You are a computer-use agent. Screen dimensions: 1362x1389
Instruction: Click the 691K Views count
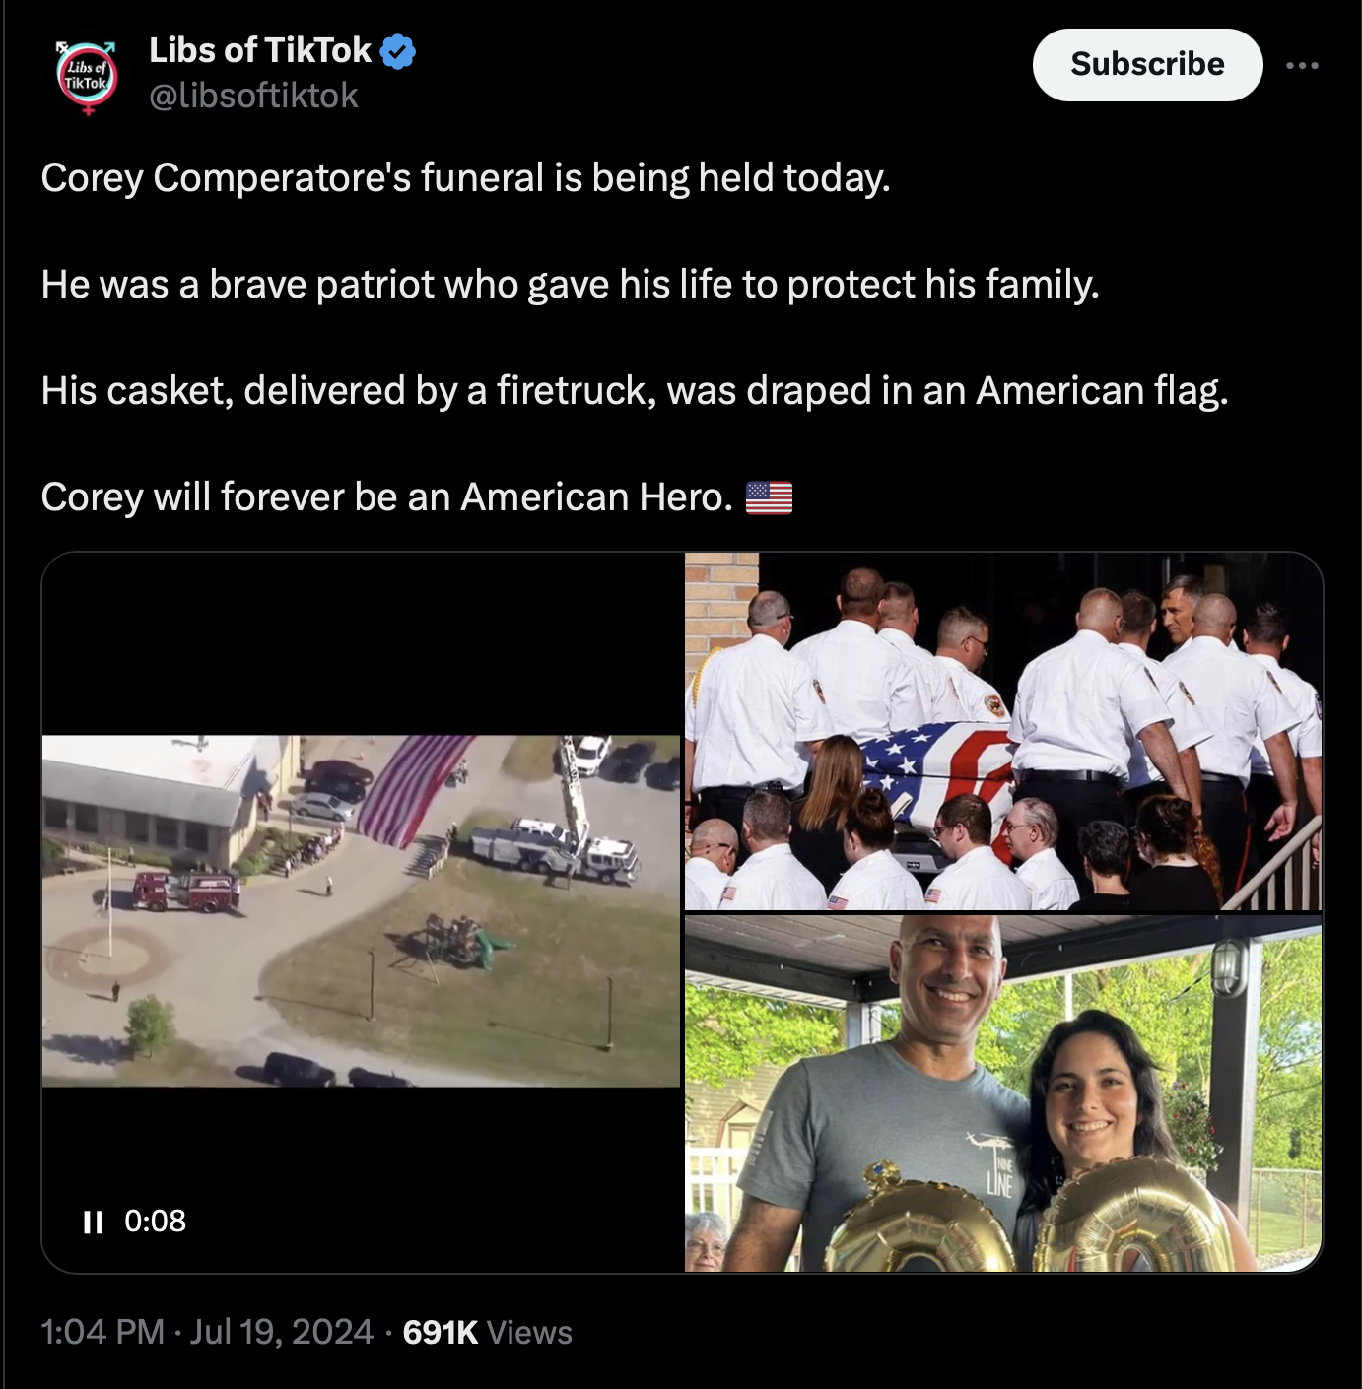[488, 1332]
